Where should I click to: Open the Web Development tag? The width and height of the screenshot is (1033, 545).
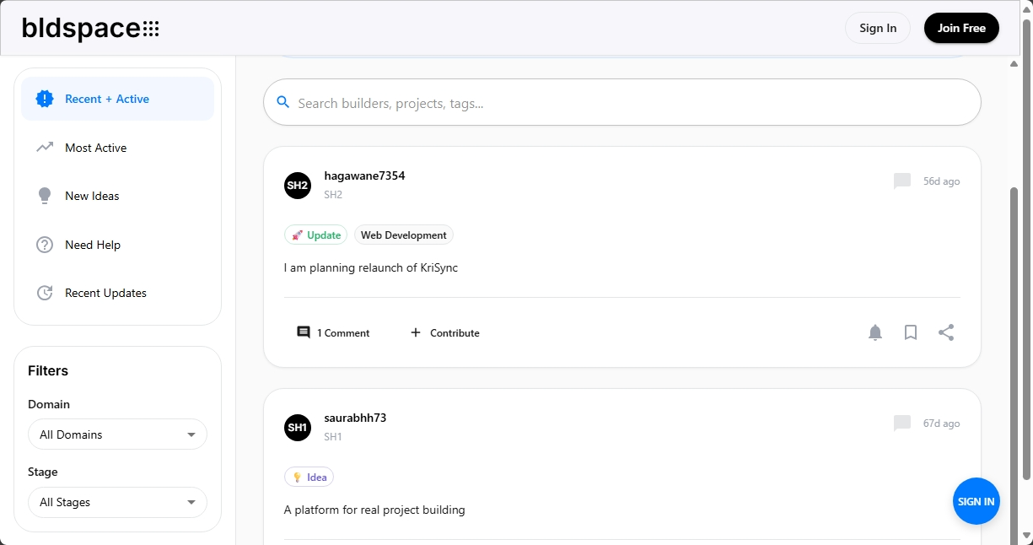404,235
